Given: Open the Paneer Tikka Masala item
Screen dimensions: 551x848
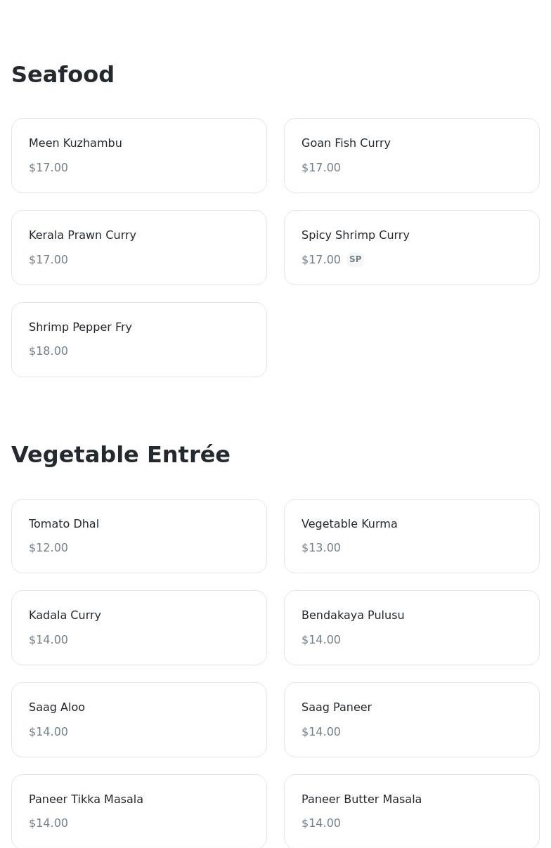Looking at the screenshot, I should click(x=139, y=810).
